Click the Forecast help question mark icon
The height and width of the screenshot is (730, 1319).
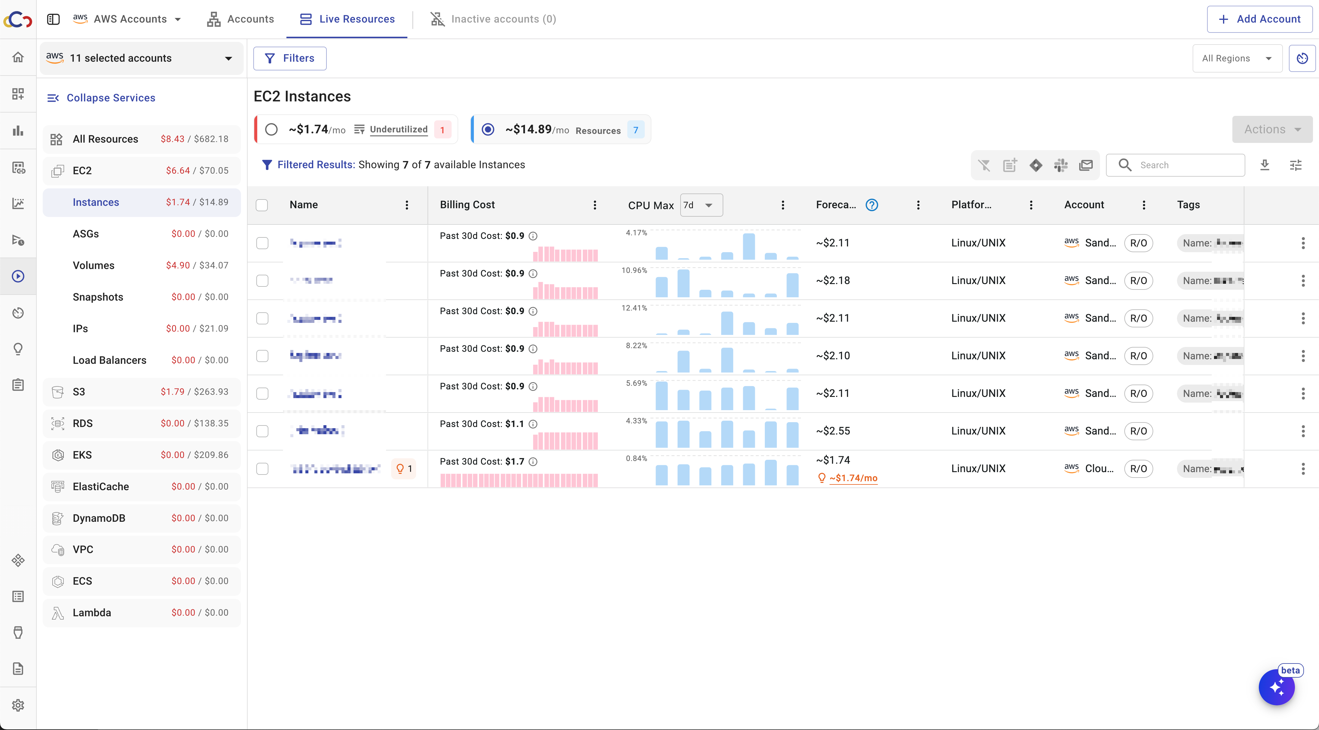point(872,205)
